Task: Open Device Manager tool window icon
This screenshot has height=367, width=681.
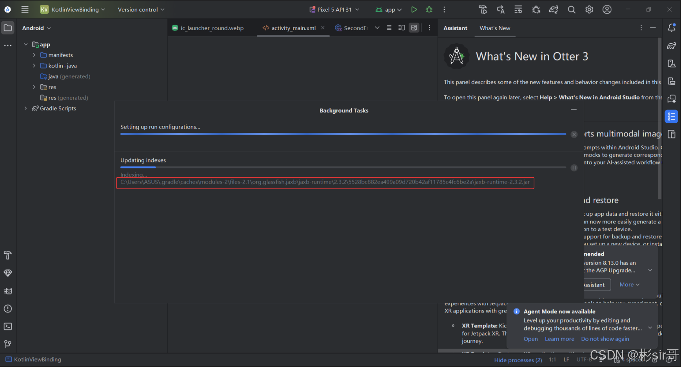Action: [672, 64]
